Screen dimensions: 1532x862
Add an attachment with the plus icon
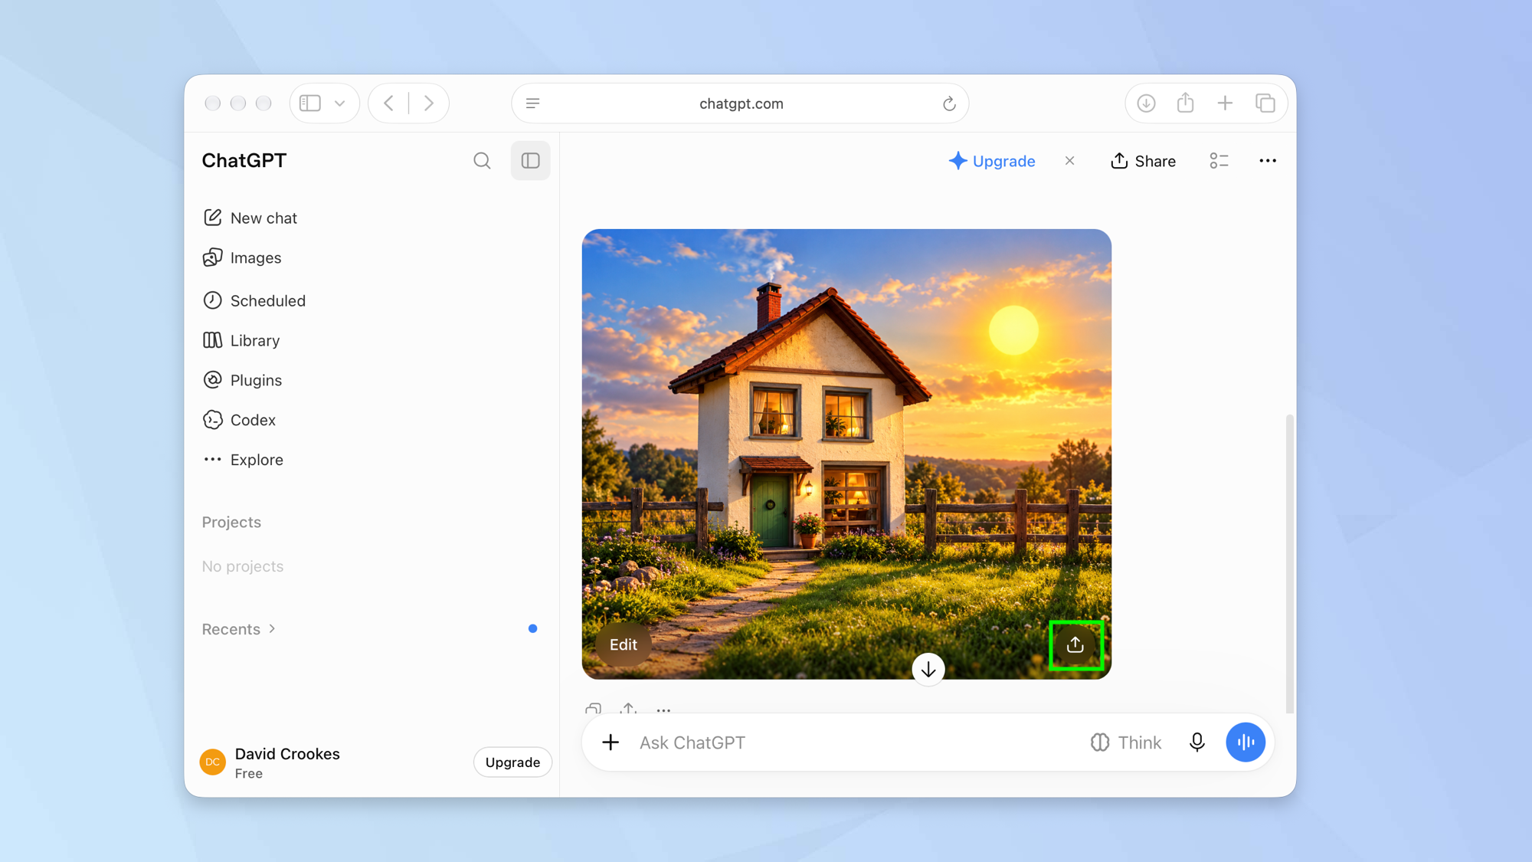tap(611, 742)
